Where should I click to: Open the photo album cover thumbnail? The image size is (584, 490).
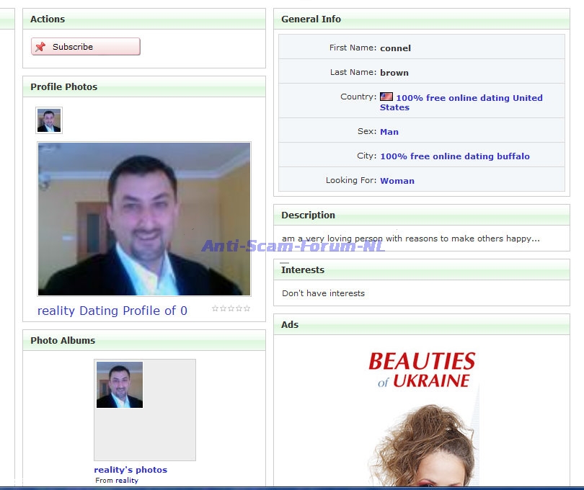pos(120,385)
